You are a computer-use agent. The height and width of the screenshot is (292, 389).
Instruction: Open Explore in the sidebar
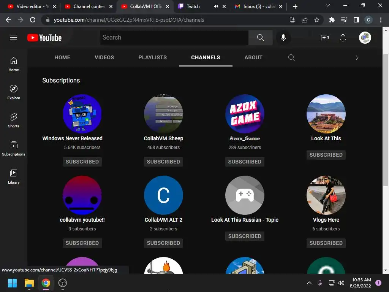click(x=14, y=92)
